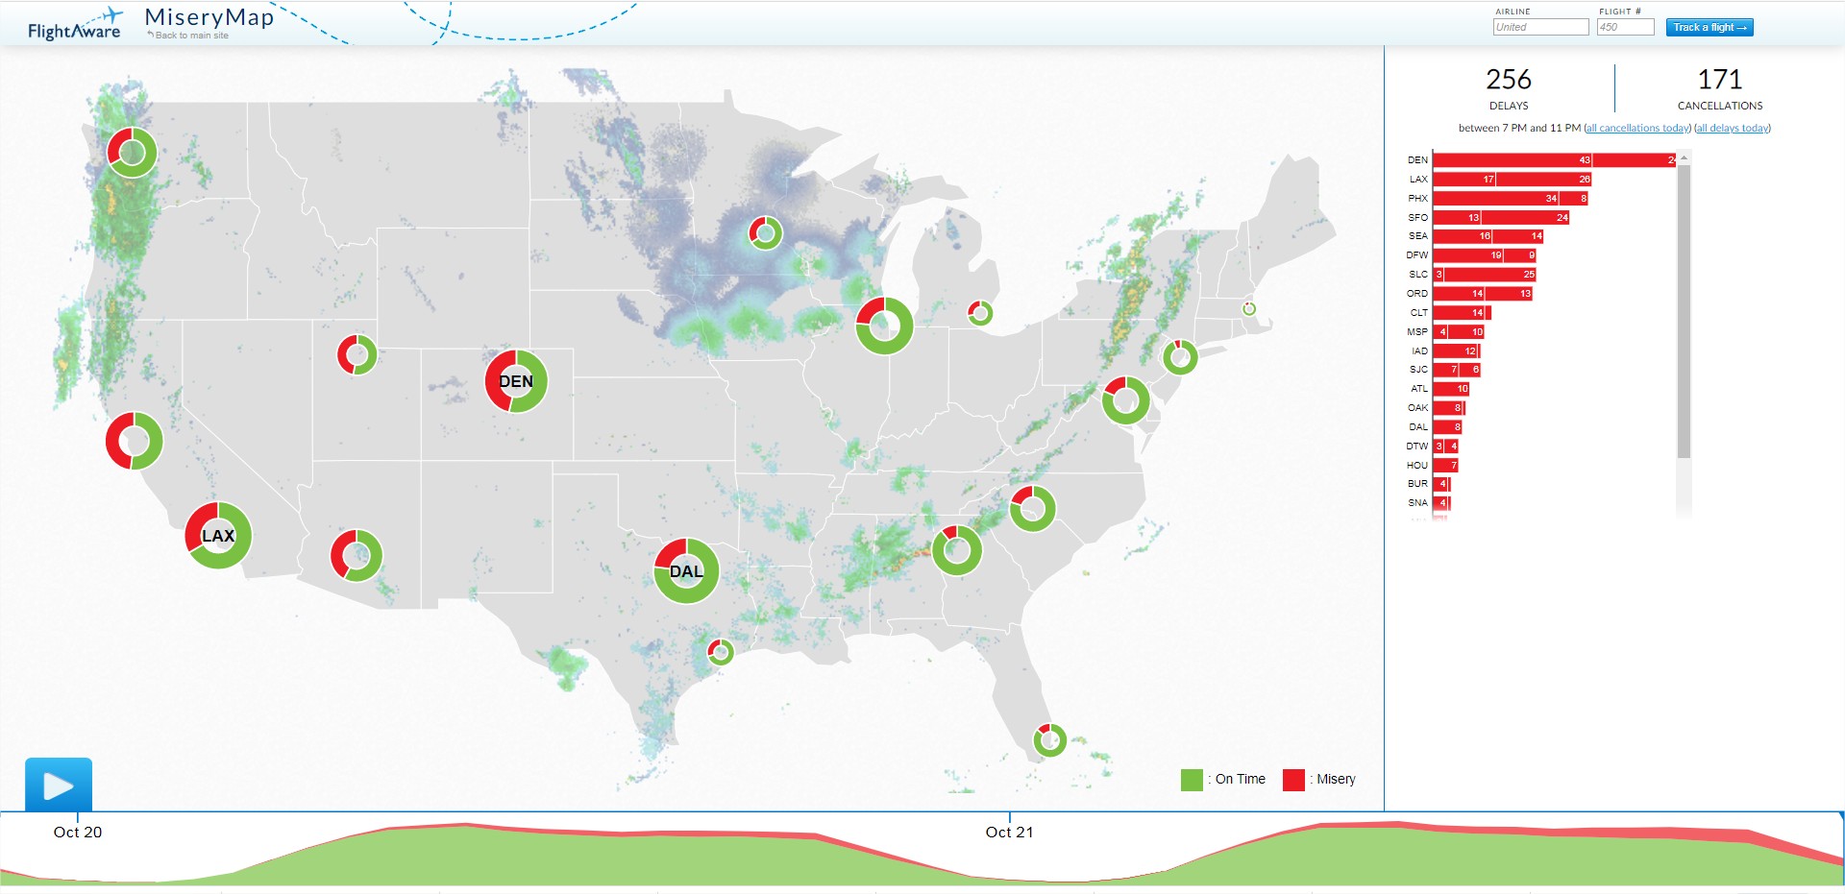The width and height of the screenshot is (1845, 894).
Task: Click the airport list scrollbar thumb
Action: coord(1684,311)
